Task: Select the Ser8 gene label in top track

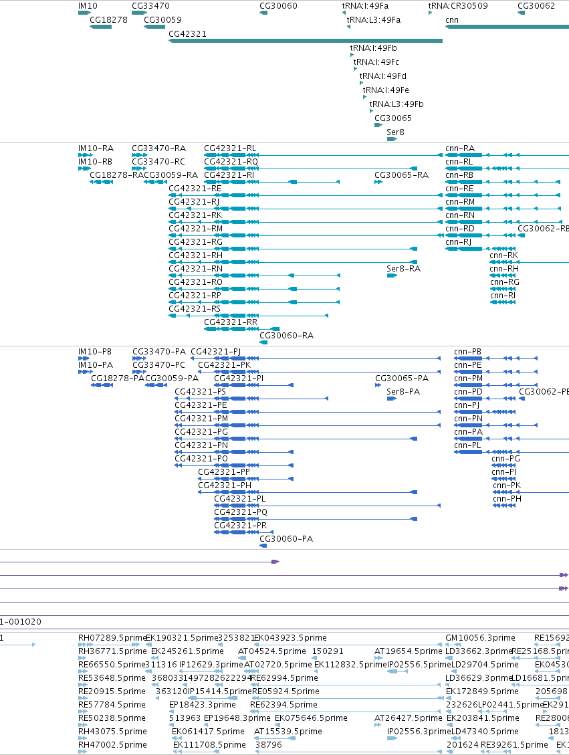Action: 395,132
